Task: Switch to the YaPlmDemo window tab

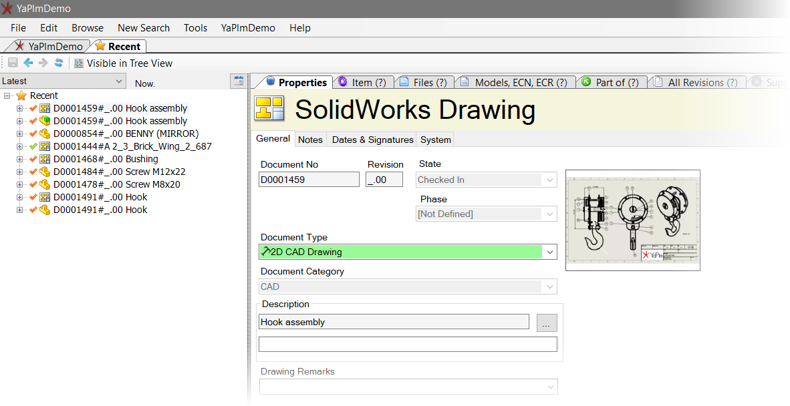Action: 48,46
